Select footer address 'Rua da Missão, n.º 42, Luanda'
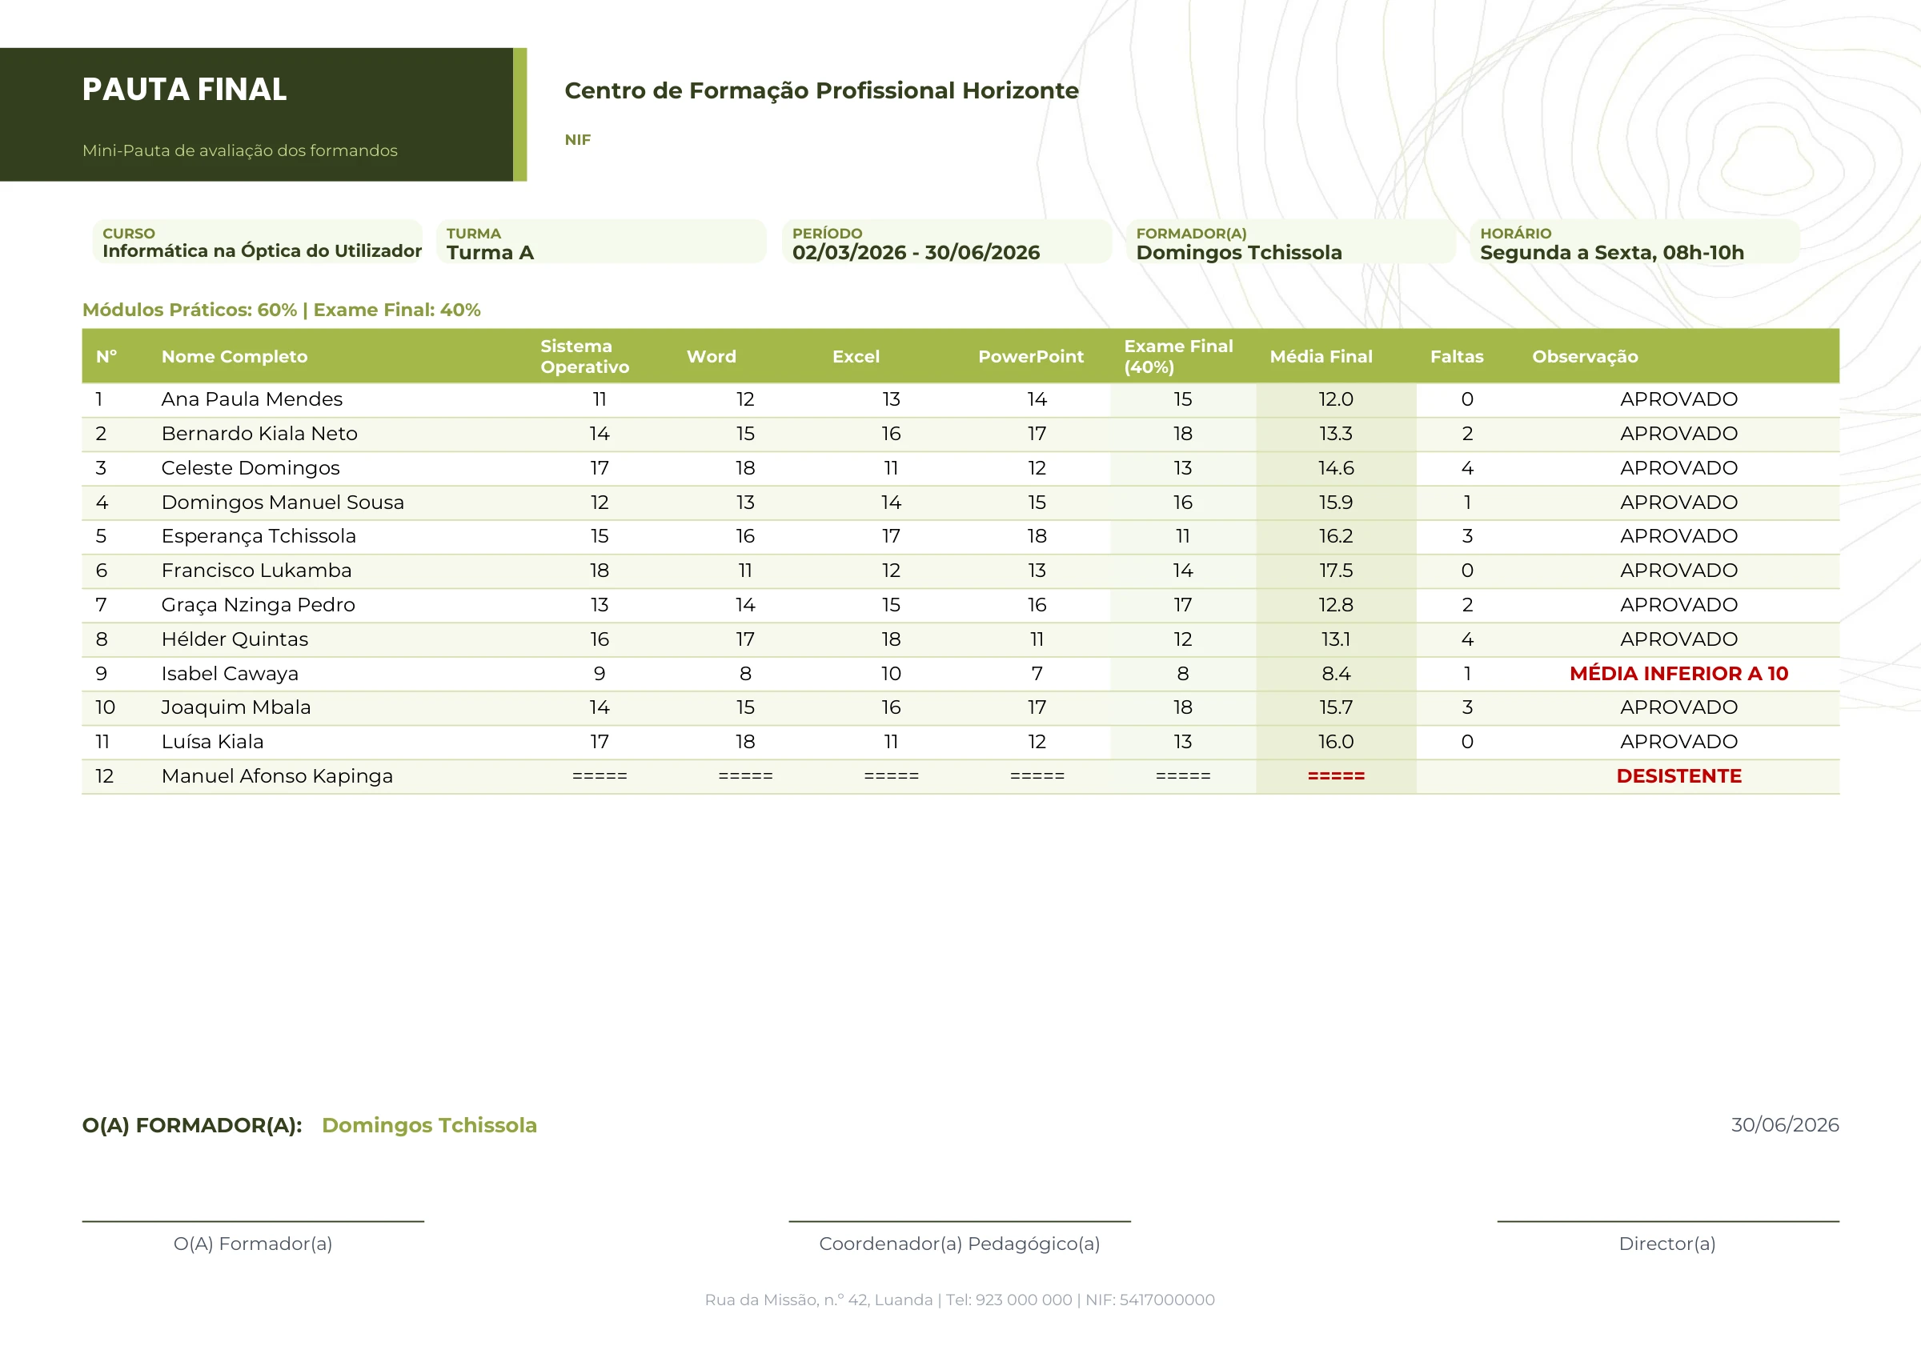 coord(818,1300)
